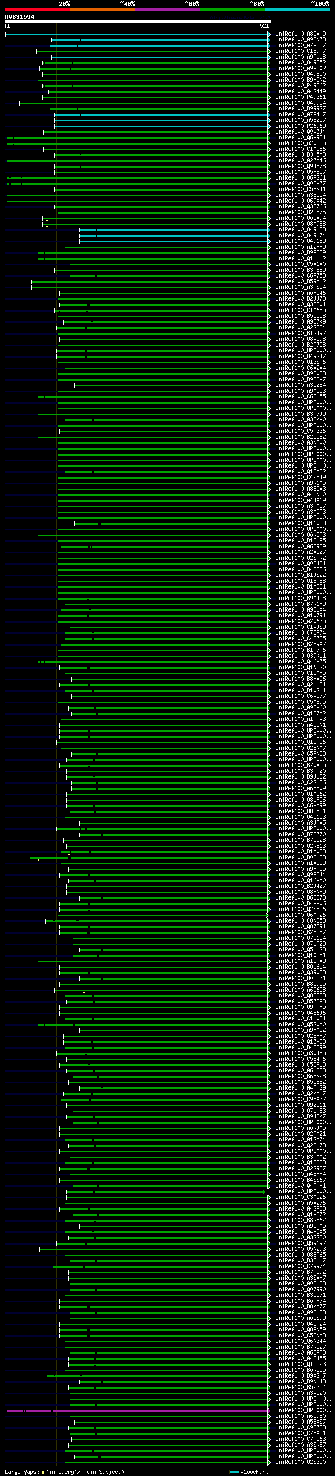The height and width of the screenshot is (1476, 335).
Task: Click the purple ~60% identity legend segment
Action: [x=168, y=9]
